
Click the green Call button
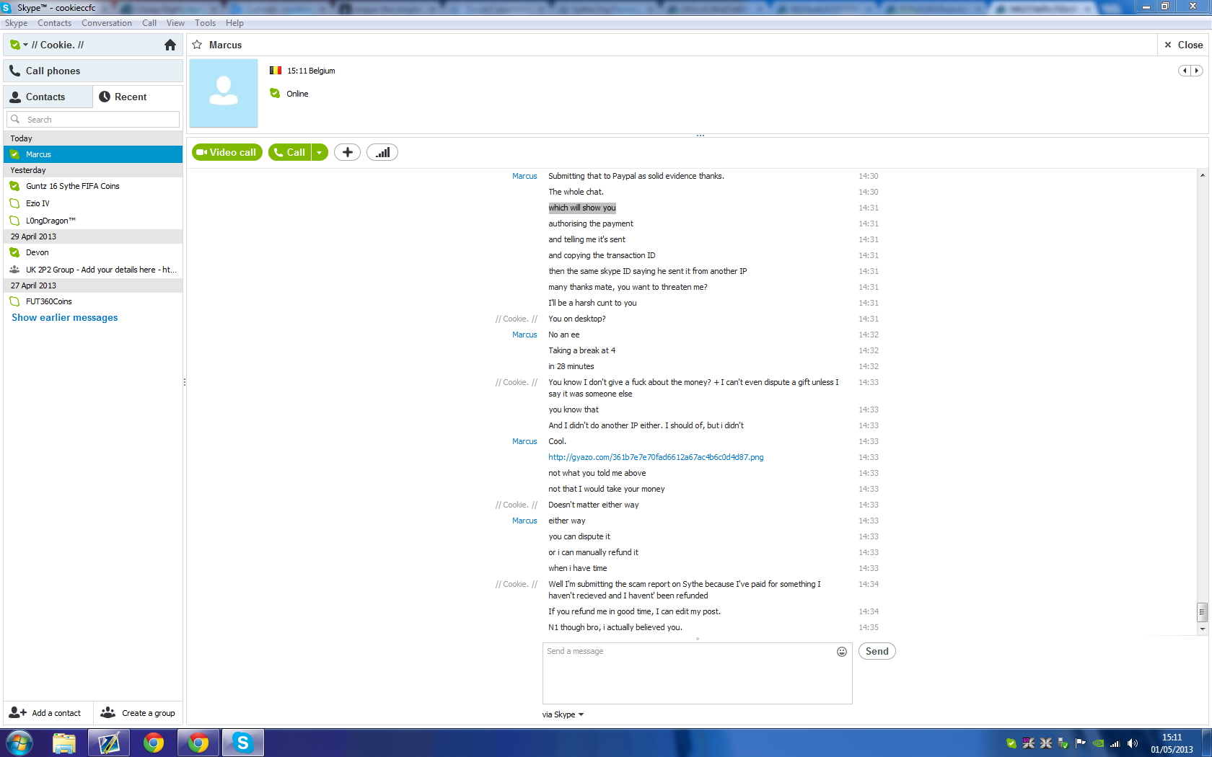(x=289, y=152)
